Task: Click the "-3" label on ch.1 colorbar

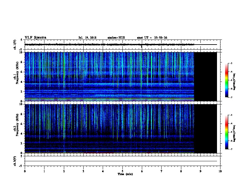Action: point(231,63)
